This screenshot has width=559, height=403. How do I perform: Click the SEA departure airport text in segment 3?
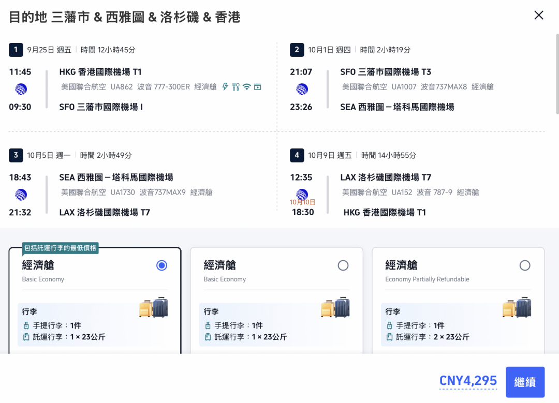pyautogui.click(x=116, y=177)
